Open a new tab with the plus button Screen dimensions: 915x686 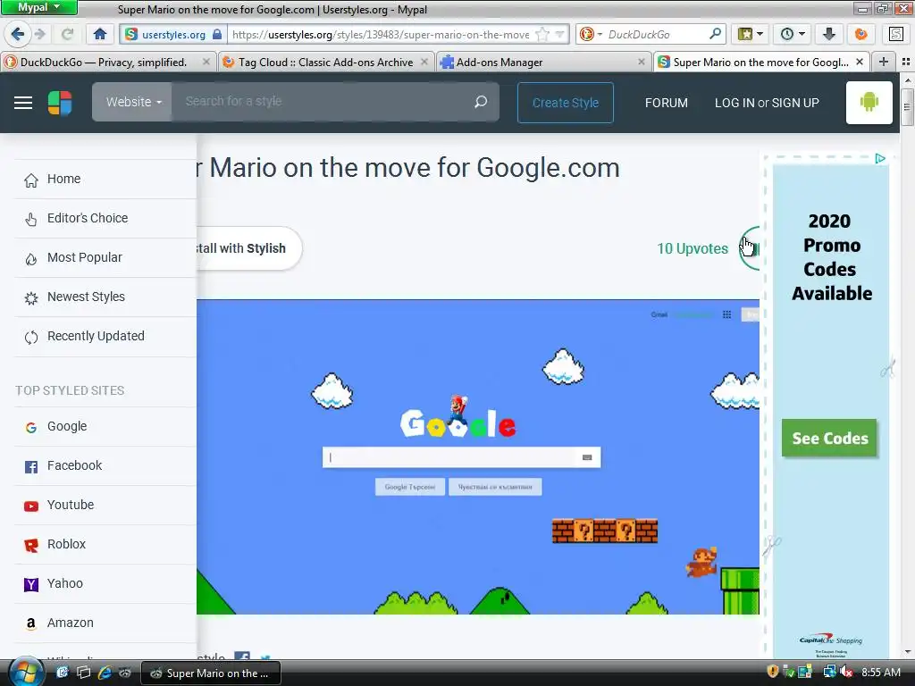point(884,62)
